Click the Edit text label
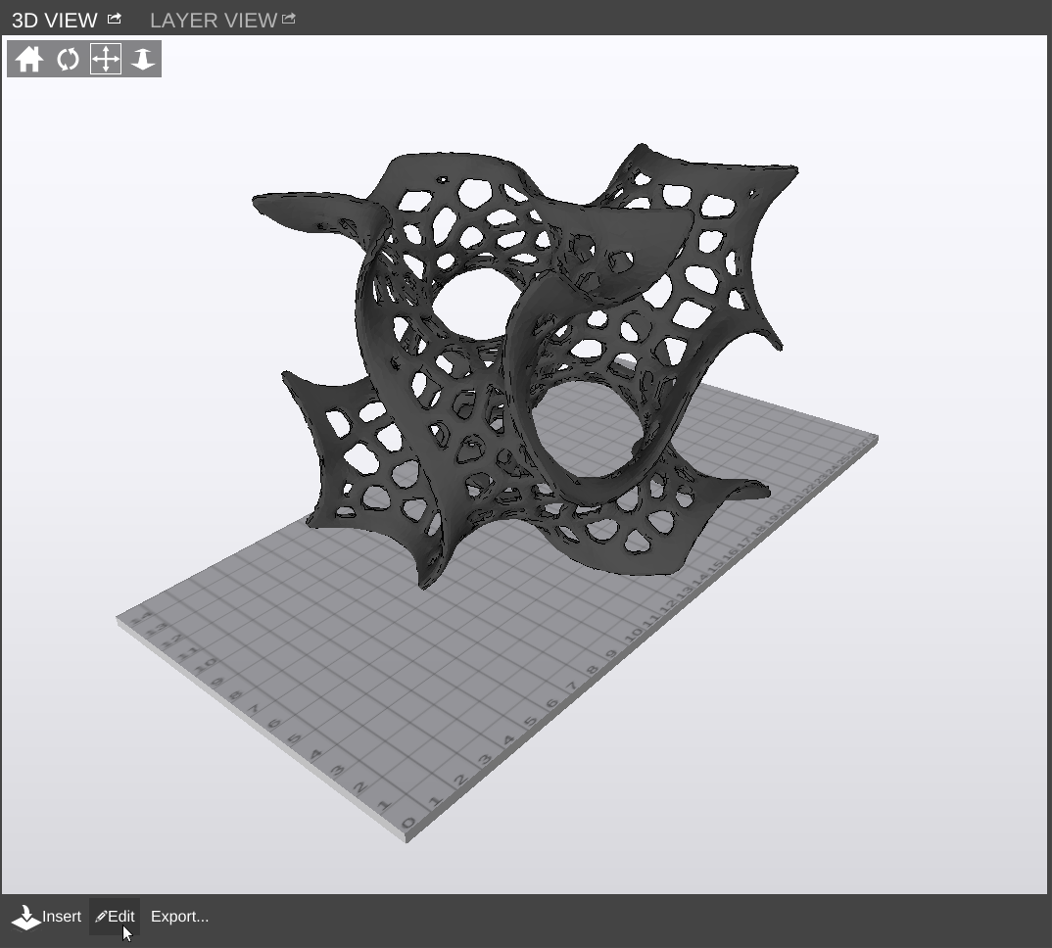Image resolution: width=1052 pixels, height=948 pixels. 121,917
